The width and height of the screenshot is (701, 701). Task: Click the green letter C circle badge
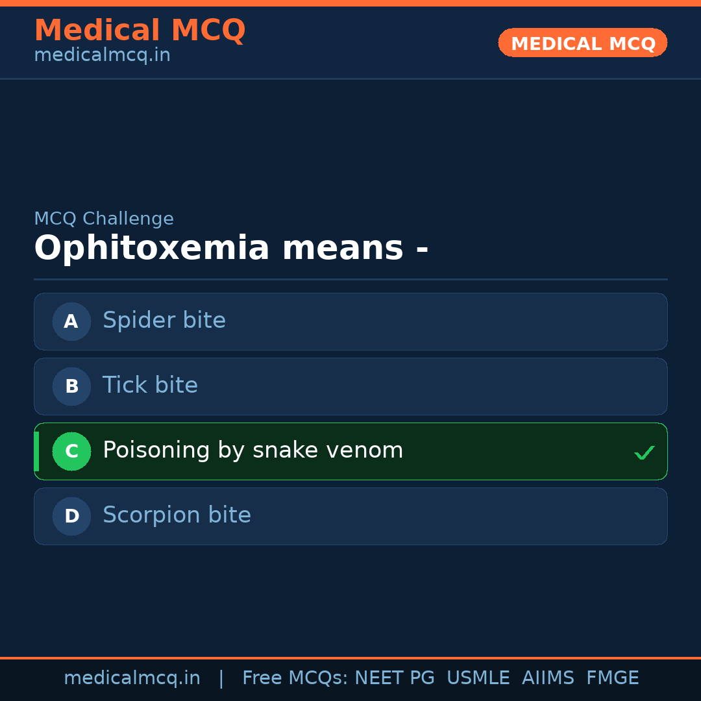[71, 451]
